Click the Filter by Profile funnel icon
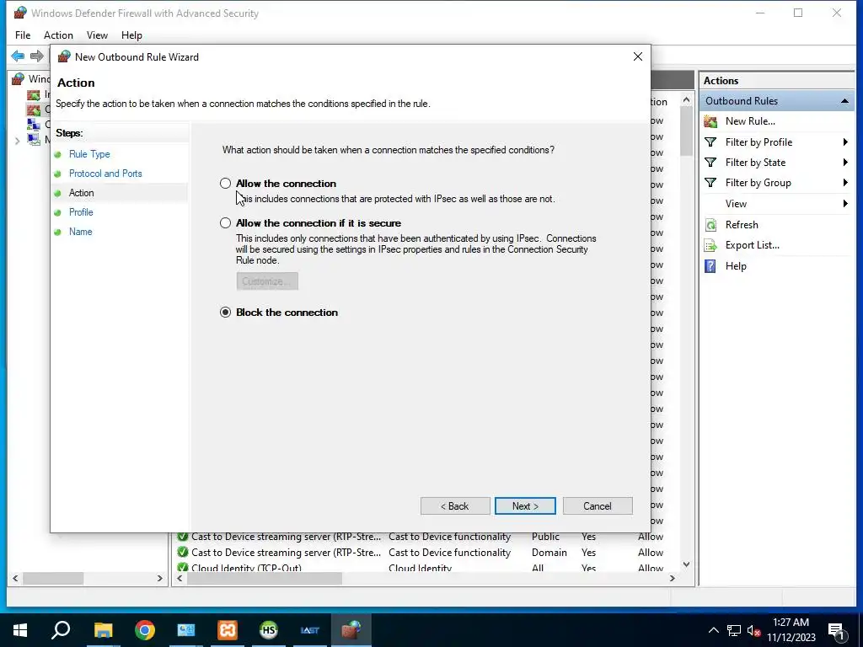 (710, 142)
